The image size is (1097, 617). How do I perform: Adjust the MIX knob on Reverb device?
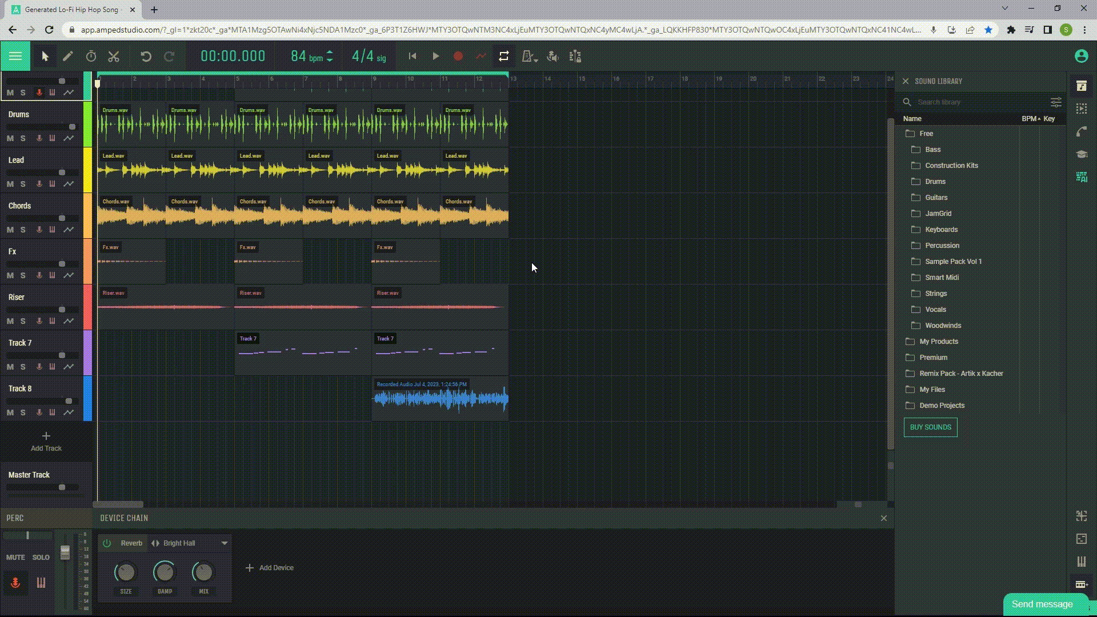point(203,572)
